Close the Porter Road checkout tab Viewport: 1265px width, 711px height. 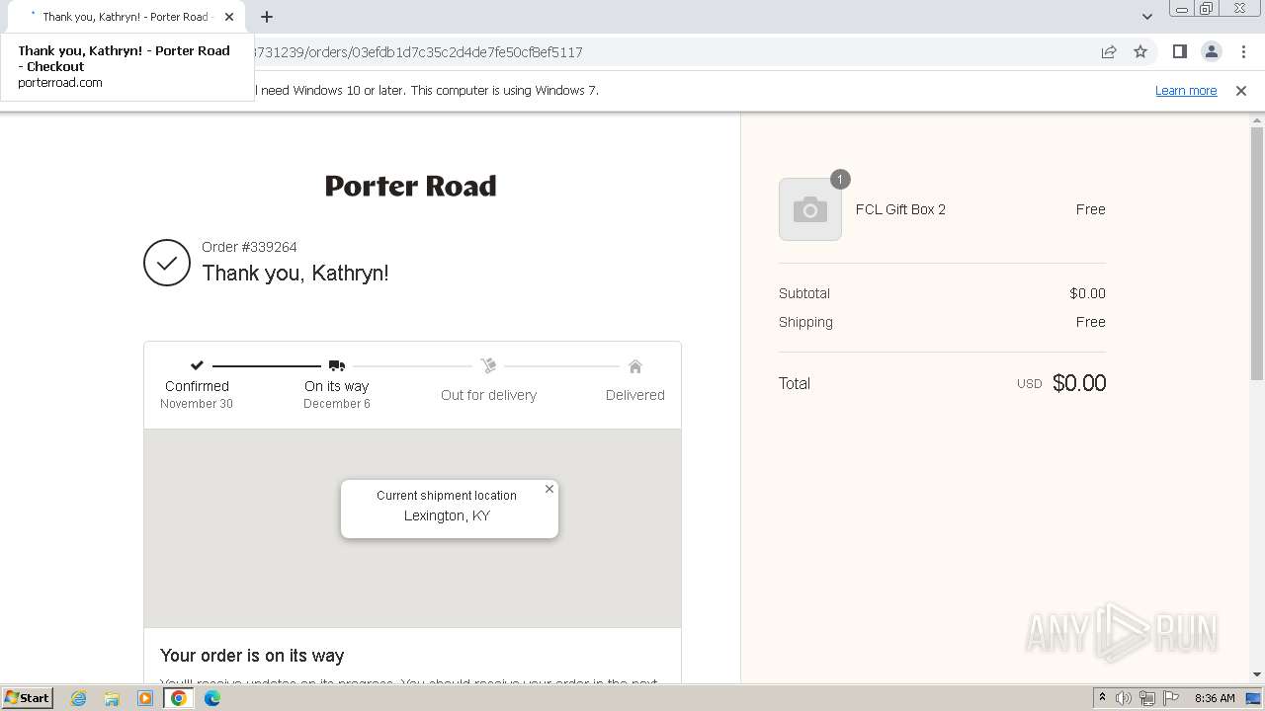229,17
